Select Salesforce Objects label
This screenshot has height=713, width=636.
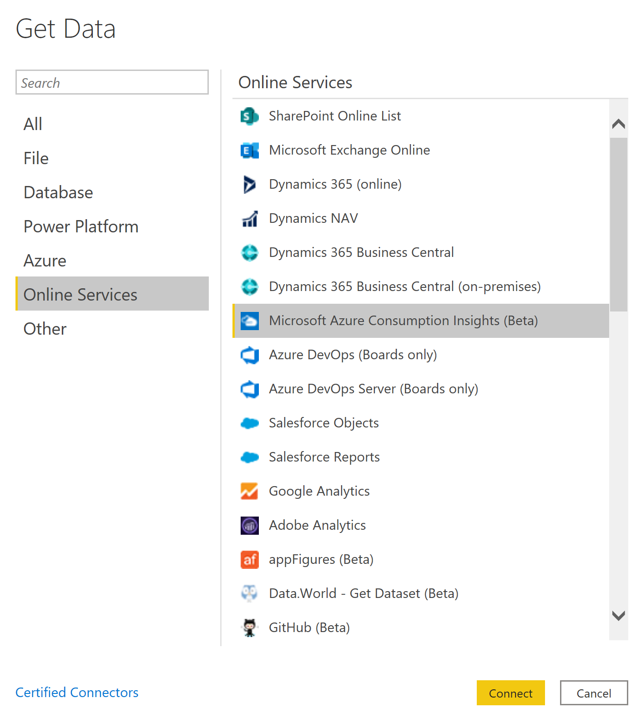coord(324,423)
